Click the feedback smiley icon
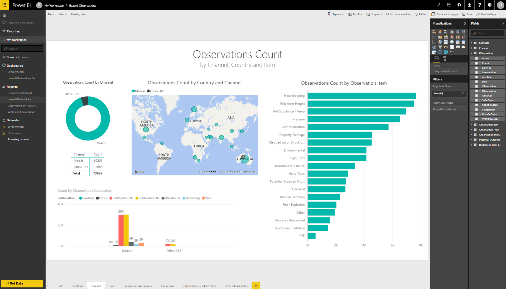The height and width of the screenshot is (289, 506). (x=490, y=5)
